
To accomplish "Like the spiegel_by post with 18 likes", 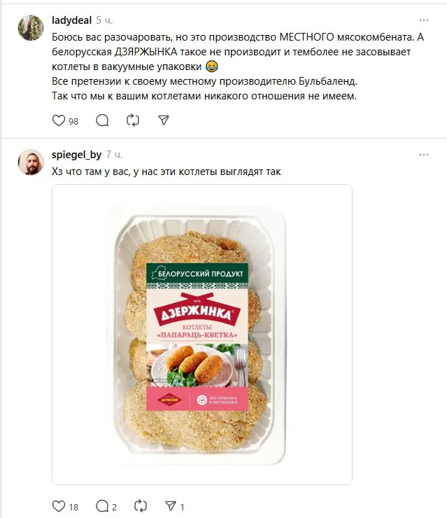I will pos(59,506).
